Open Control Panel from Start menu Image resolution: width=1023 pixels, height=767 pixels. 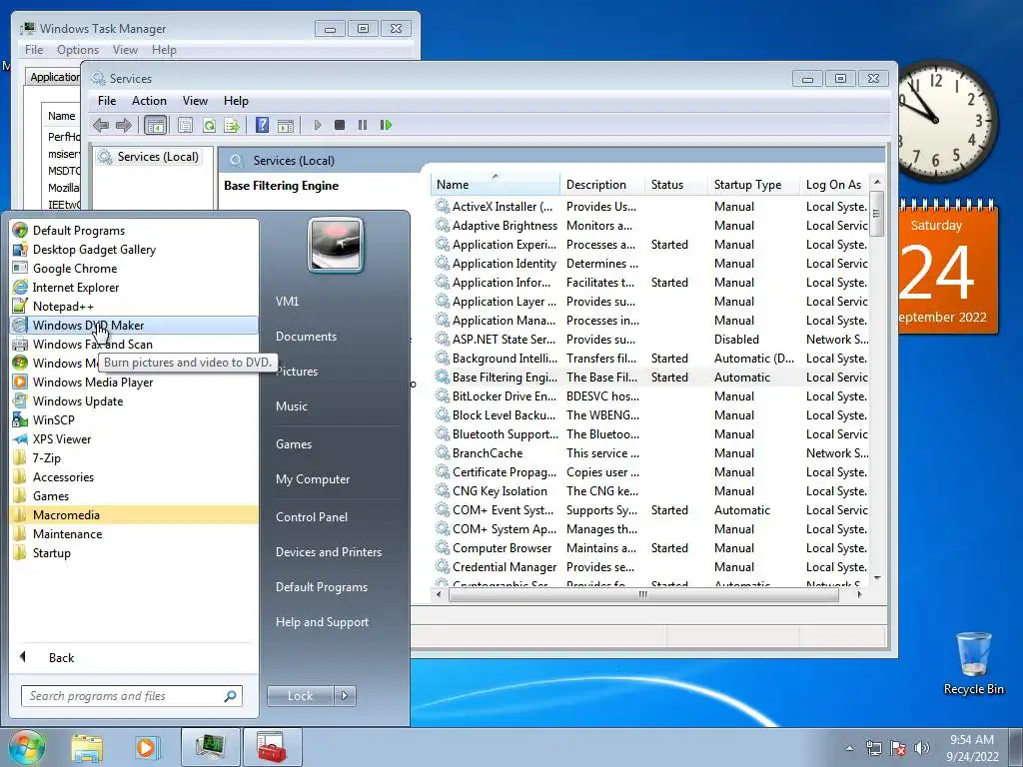[x=312, y=517]
